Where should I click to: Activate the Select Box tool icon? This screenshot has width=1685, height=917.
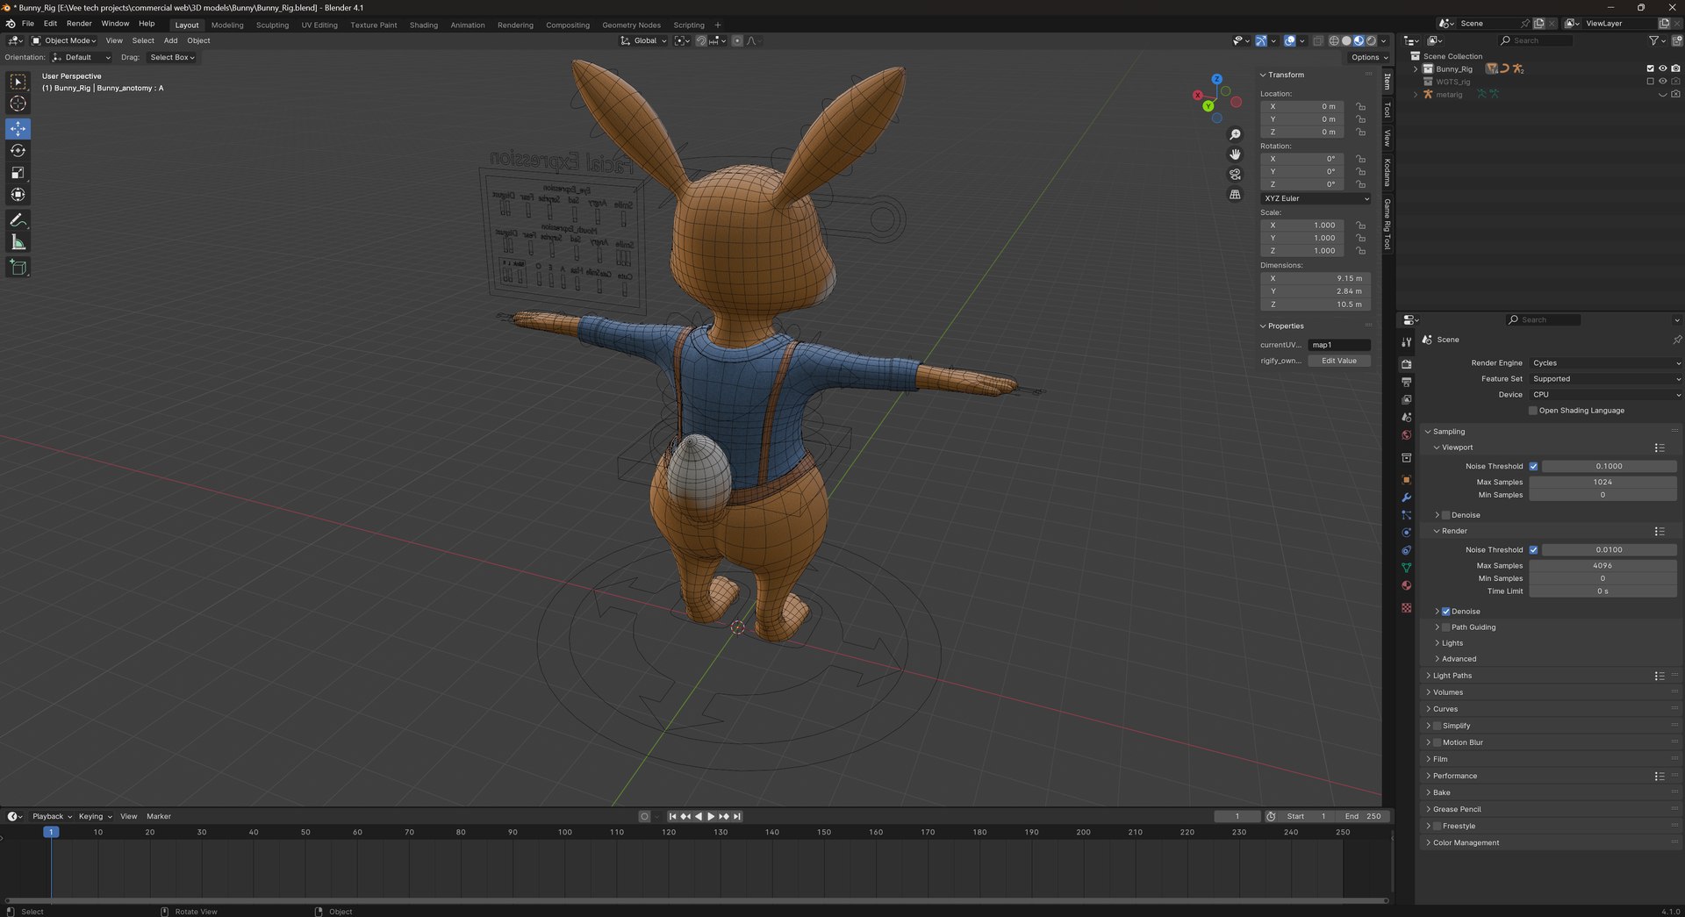tap(18, 82)
